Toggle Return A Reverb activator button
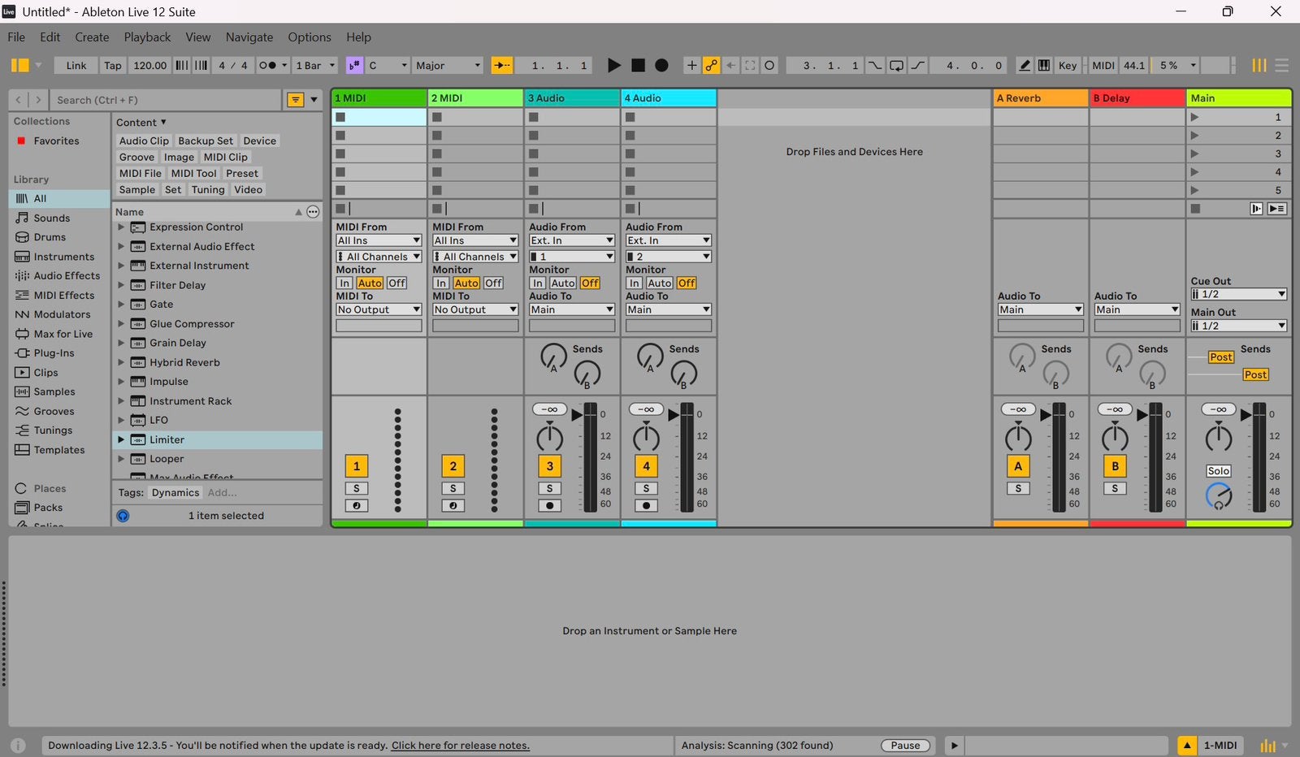This screenshot has width=1300, height=757. pos(1018,466)
